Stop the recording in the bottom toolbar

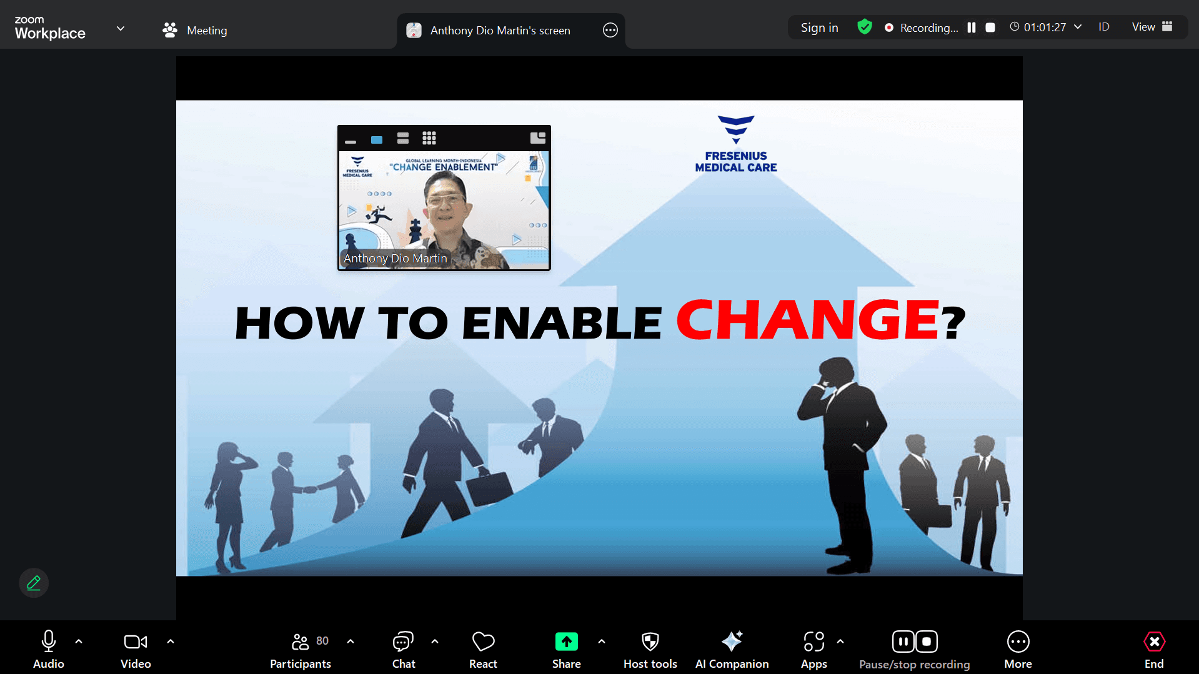click(x=927, y=642)
